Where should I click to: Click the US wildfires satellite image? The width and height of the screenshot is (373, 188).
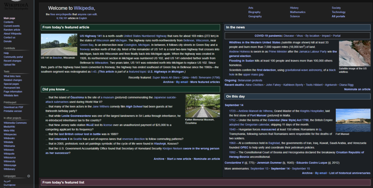[354, 53]
